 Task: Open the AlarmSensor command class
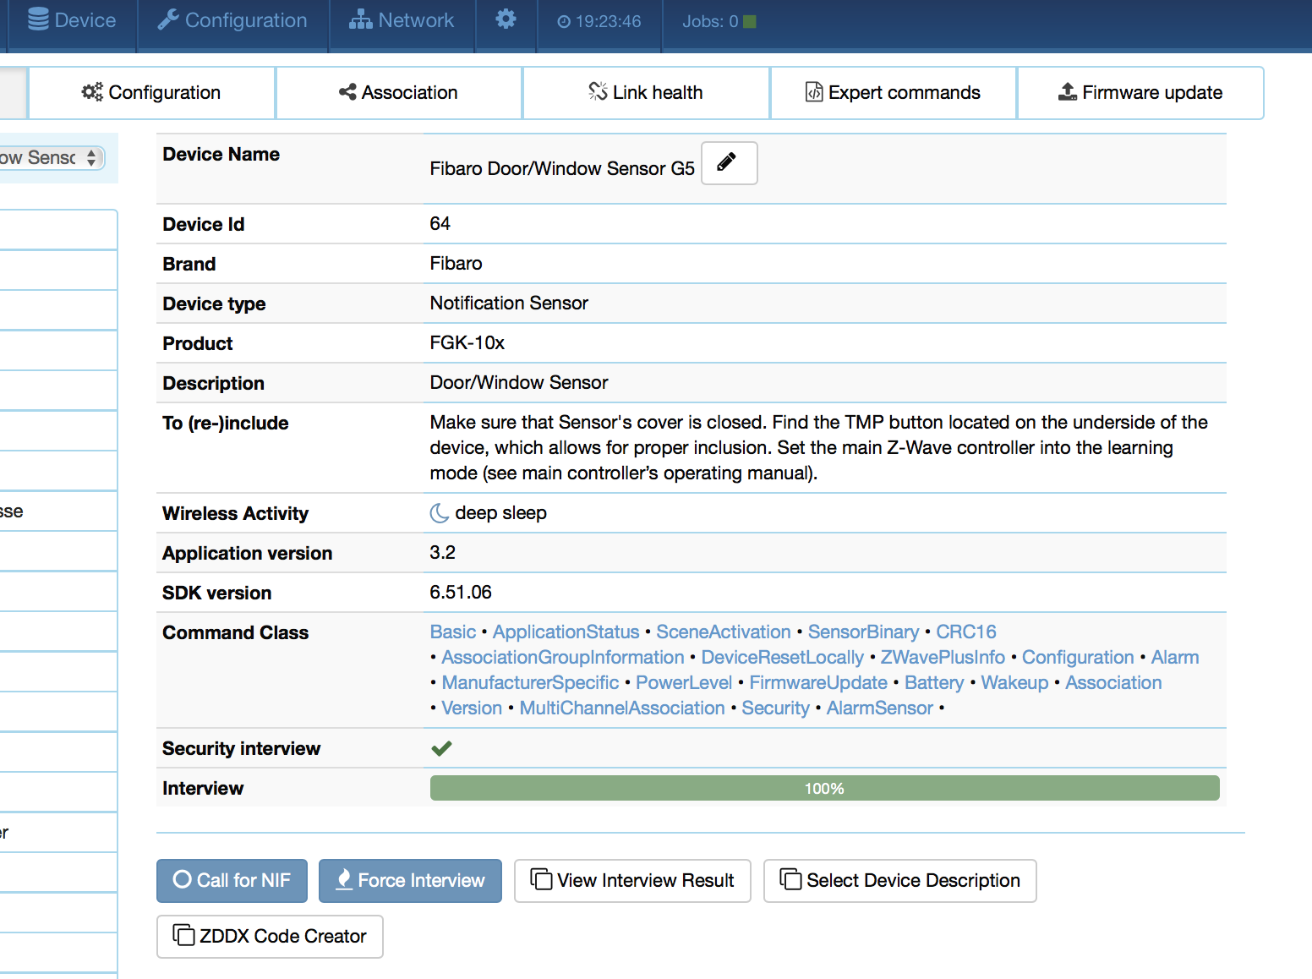pyautogui.click(x=880, y=708)
